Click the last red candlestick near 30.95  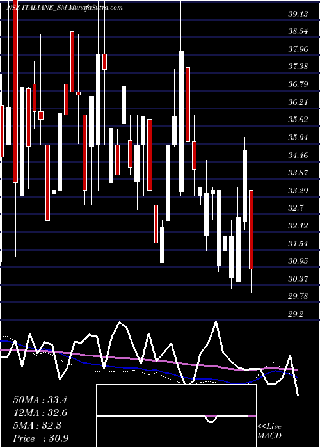(251, 230)
